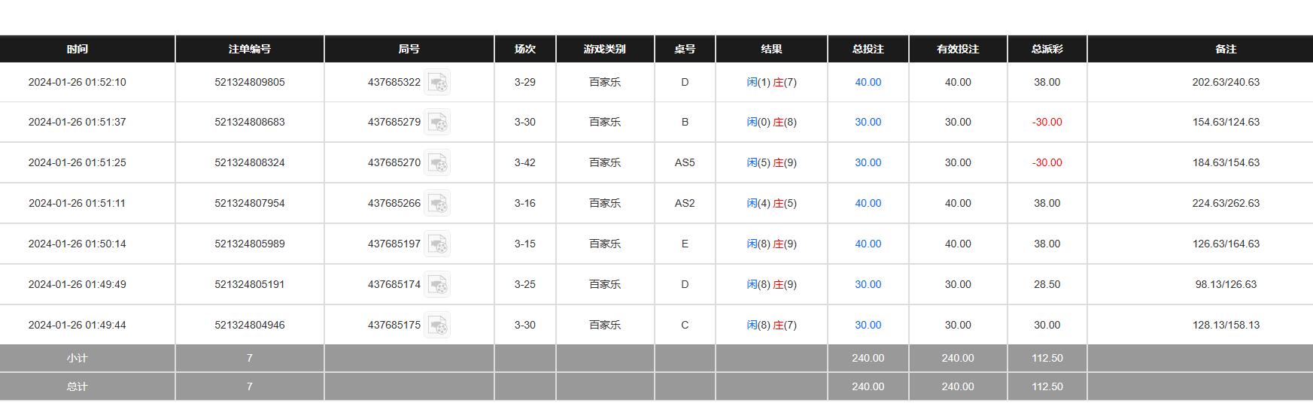Open video replay icon for round 437685279

click(437, 122)
